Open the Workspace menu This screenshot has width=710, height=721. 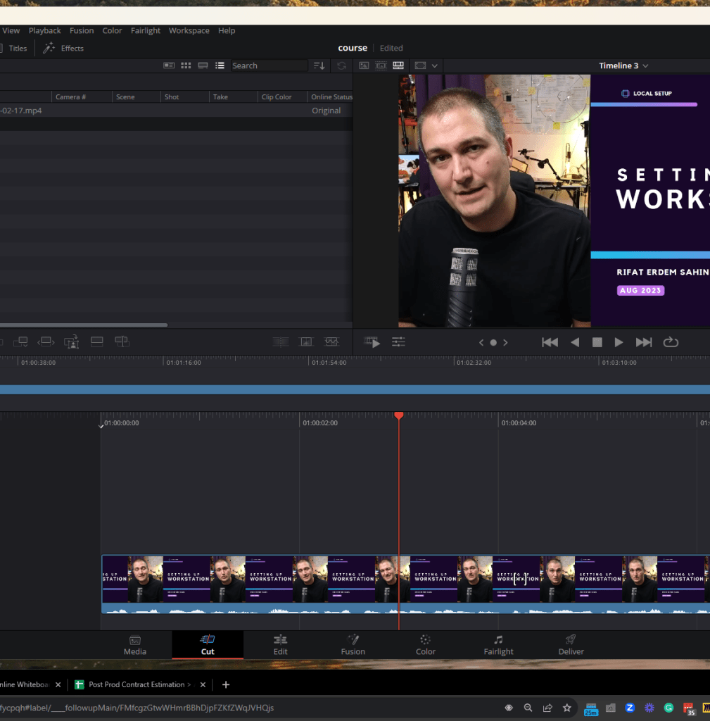[x=189, y=30]
